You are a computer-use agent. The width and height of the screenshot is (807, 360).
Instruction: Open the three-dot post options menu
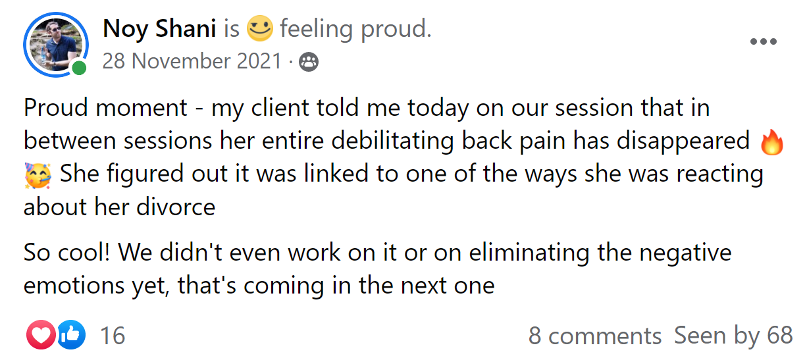[764, 41]
